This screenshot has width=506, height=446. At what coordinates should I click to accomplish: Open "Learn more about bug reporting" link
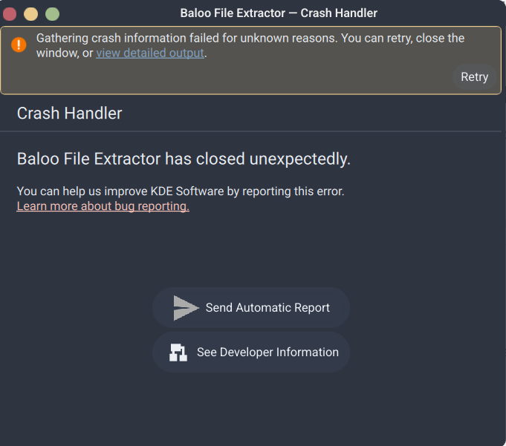tap(103, 206)
